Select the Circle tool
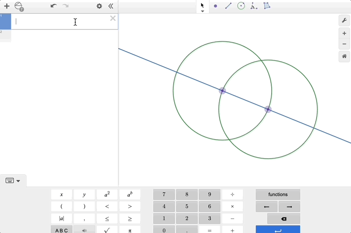The width and height of the screenshot is (351, 233). 241,6
